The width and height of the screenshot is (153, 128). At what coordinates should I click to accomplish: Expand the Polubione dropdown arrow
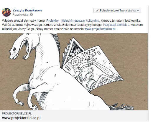(x=138, y=11)
